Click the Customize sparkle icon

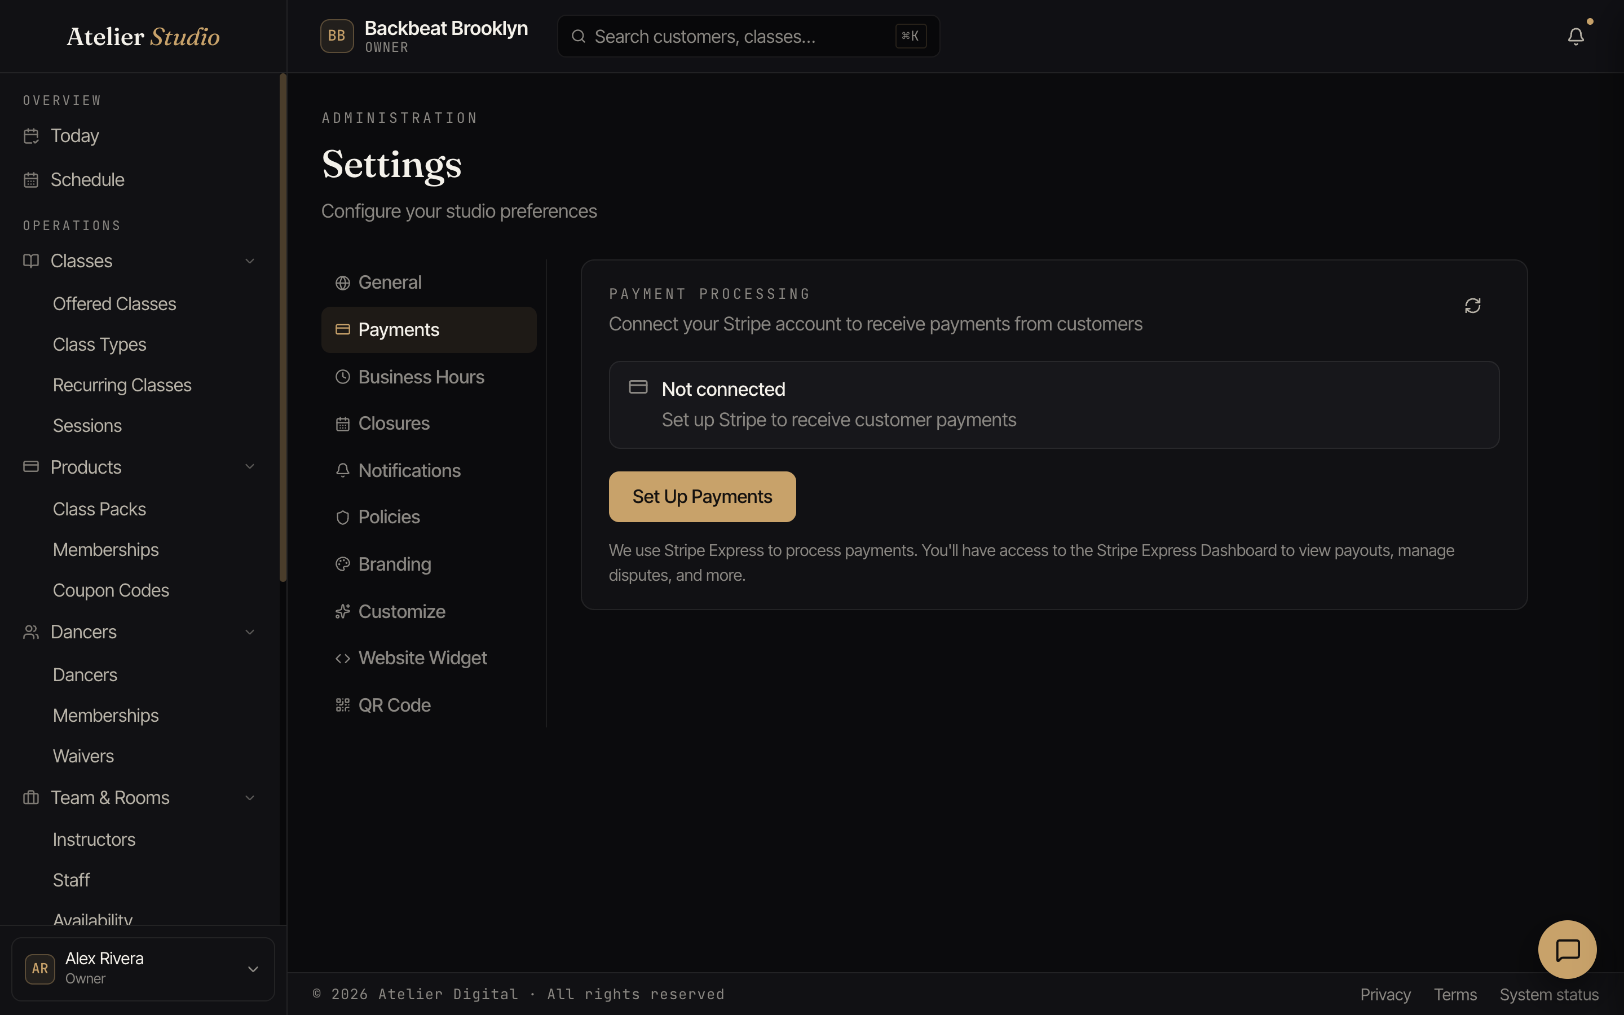point(343,612)
